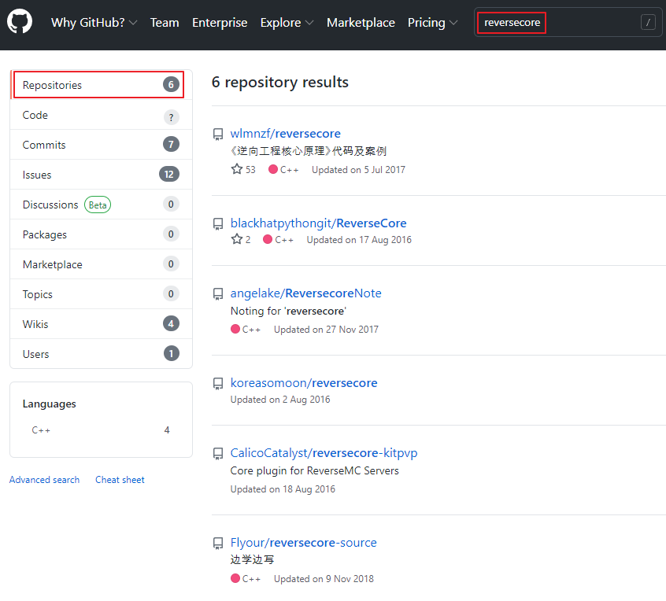Click the search field containing reversecore
666x601 pixels.
tap(568, 22)
